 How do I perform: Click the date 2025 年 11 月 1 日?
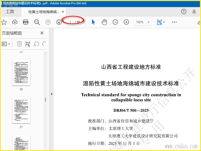tap(124, 143)
